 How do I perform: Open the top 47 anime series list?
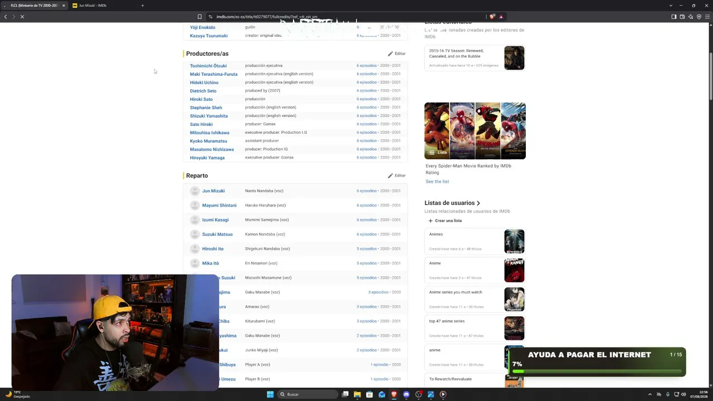pyautogui.click(x=475, y=329)
